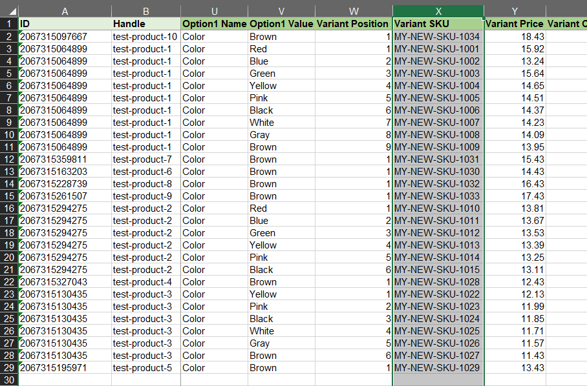Select the MY-NEW-SKU-1029 cell
The height and width of the screenshot is (386, 587).
pyautogui.click(x=438, y=368)
